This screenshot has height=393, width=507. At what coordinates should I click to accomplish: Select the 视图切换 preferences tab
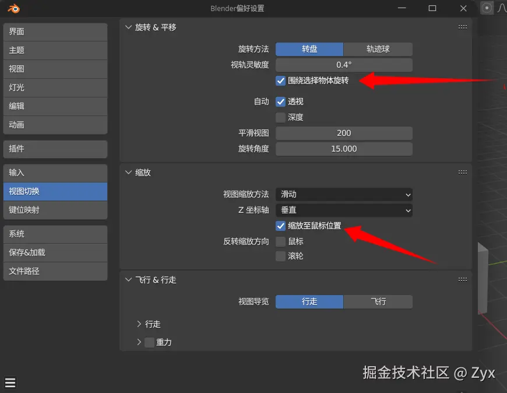pos(55,191)
